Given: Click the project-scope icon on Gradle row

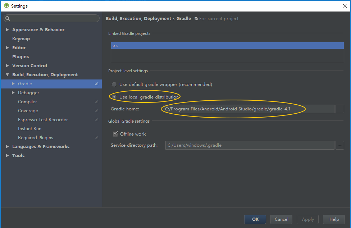Looking at the screenshot, I should pos(96,84).
